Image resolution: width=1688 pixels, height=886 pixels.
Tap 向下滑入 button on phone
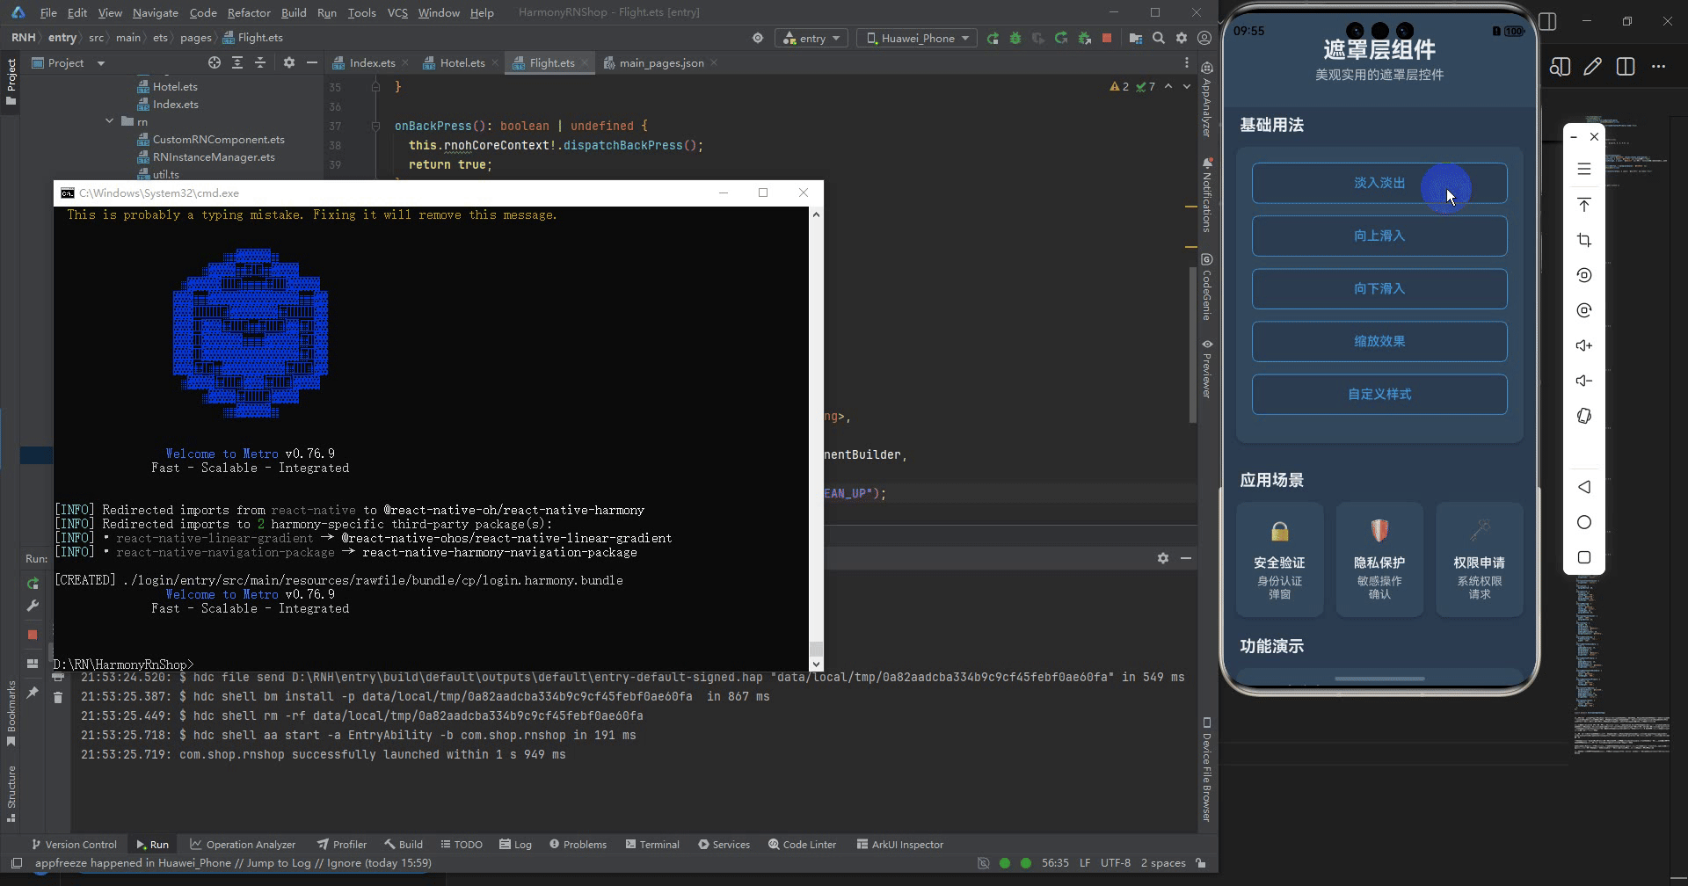[1379, 288]
